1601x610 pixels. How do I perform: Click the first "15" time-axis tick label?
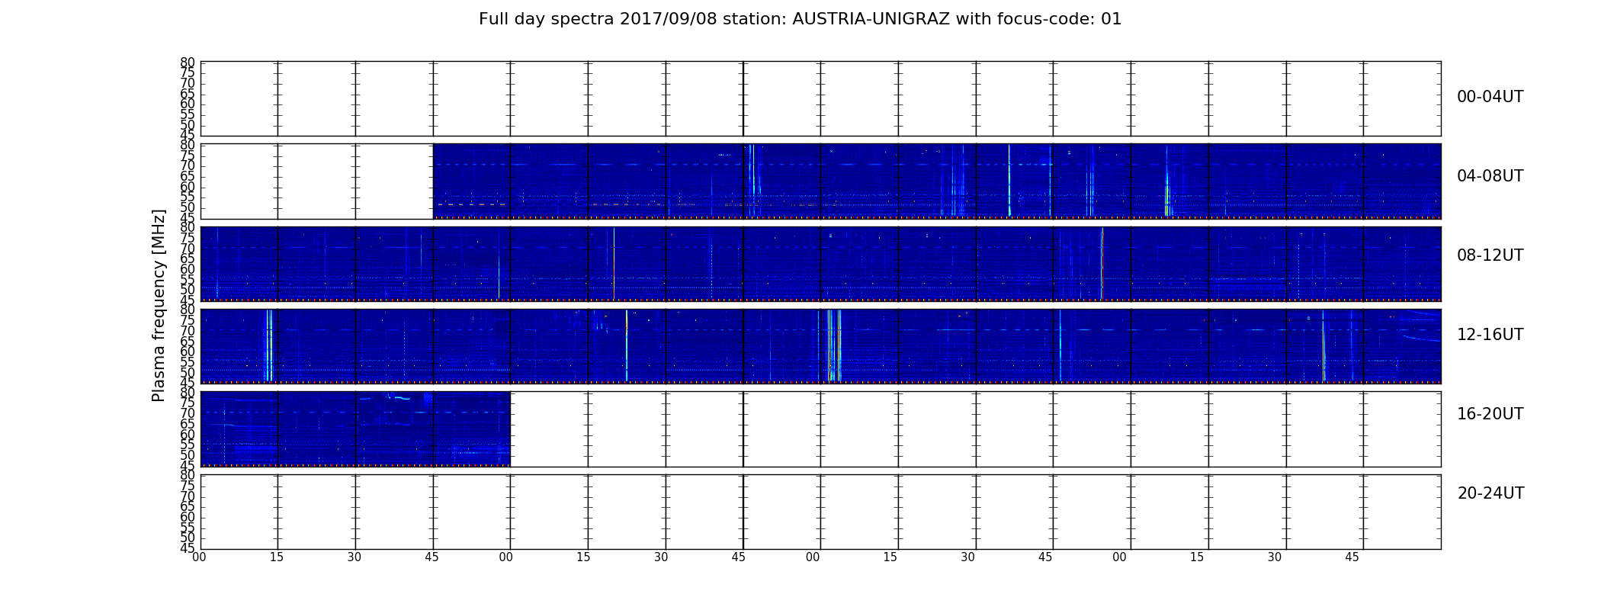click(277, 557)
